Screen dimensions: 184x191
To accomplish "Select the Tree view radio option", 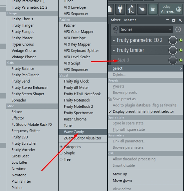I will click(x=61, y=160).
